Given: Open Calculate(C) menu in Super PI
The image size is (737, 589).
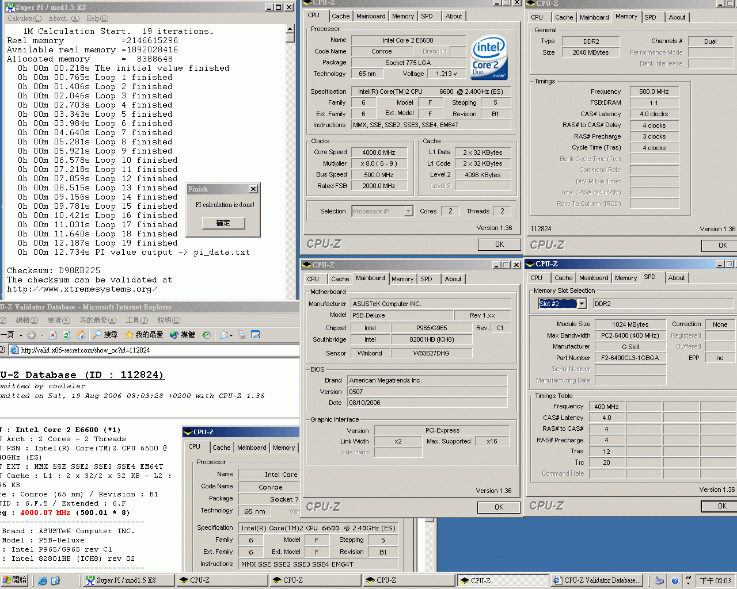Looking at the screenshot, I should coord(25,18).
